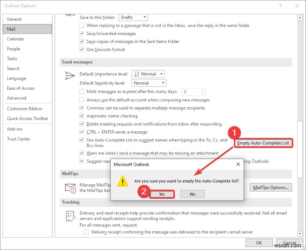Decline with the No button

pos(192,194)
